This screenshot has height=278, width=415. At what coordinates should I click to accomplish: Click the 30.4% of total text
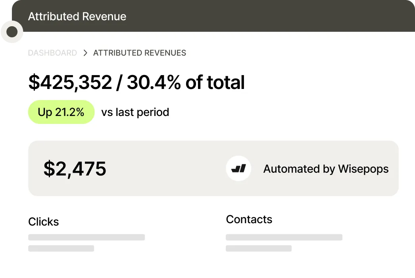[x=186, y=82]
